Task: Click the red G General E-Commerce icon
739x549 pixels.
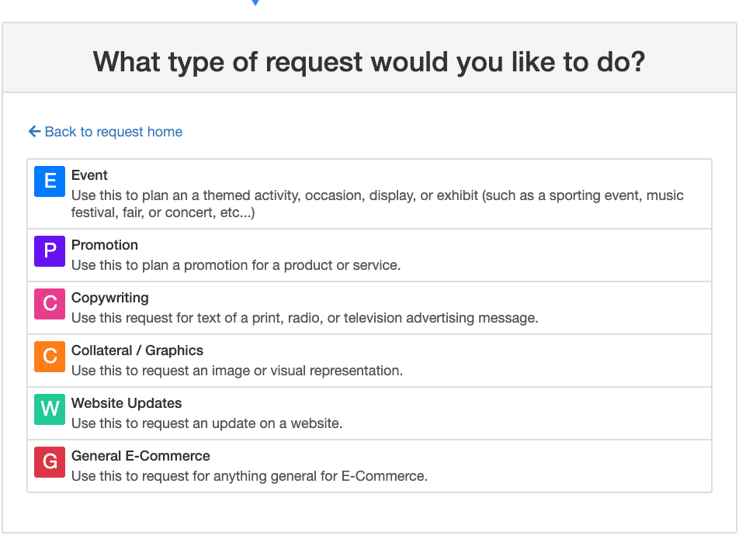Action: coord(49,463)
